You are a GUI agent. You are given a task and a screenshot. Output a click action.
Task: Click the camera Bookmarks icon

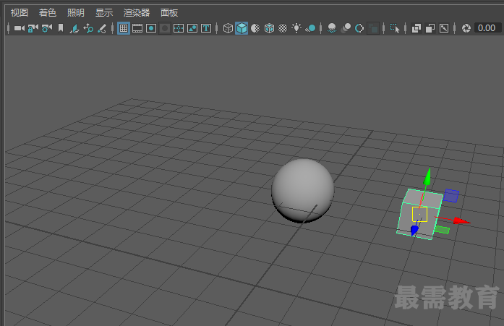61,28
